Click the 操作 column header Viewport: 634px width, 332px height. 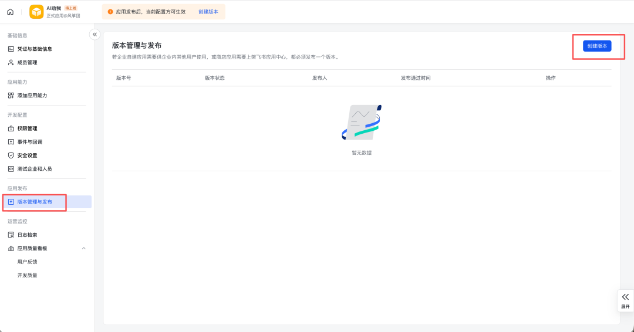(551, 78)
